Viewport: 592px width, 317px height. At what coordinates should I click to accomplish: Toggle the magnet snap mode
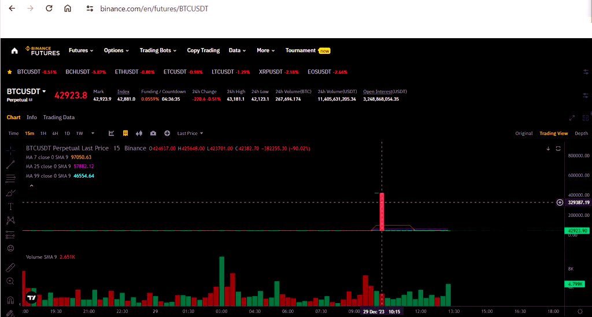[10, 300]
